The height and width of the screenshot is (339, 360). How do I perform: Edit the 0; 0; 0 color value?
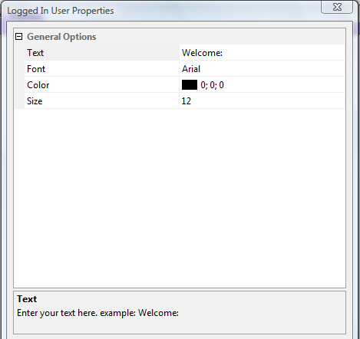click(x=212, y=85)
